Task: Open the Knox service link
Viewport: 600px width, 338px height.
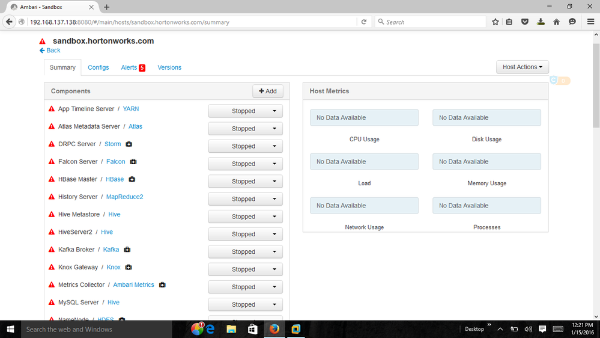Action: click(114, 267)
